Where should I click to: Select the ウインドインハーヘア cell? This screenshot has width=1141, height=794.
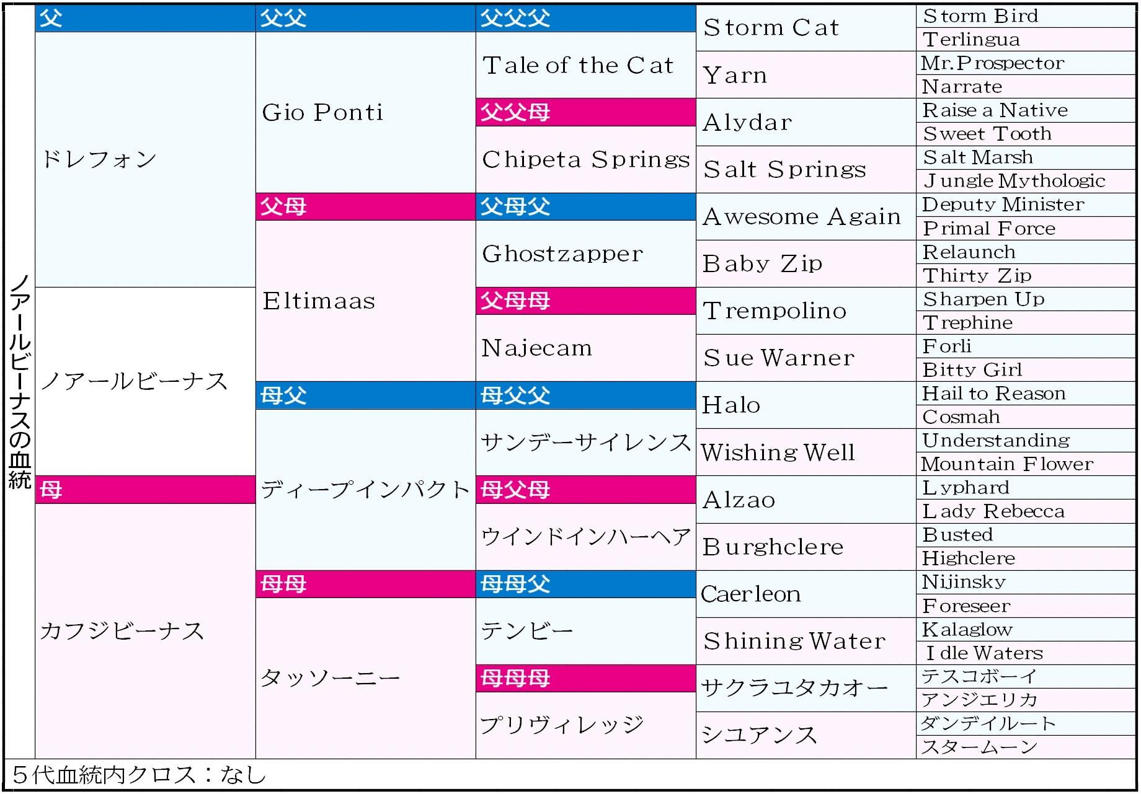coord(585,537)
